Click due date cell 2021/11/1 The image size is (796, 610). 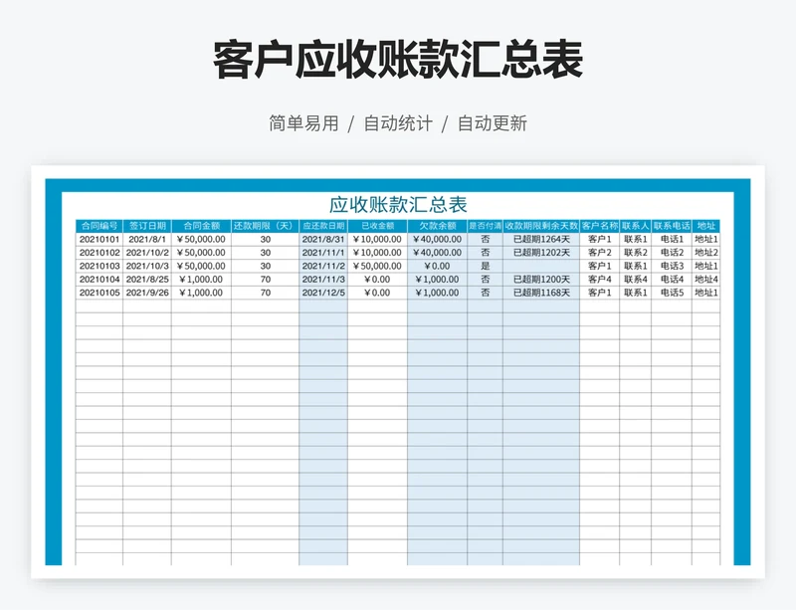[323, 253]
